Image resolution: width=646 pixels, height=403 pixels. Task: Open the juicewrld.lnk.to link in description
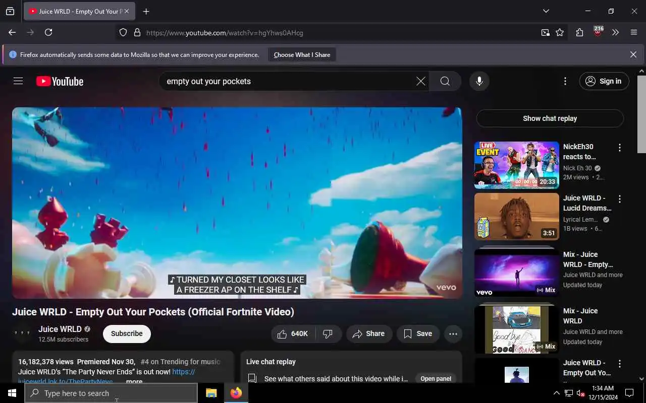tap(66, 381)
